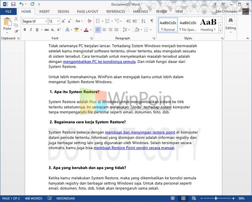
Task: Open Word Help question mark
Action: 215,4
